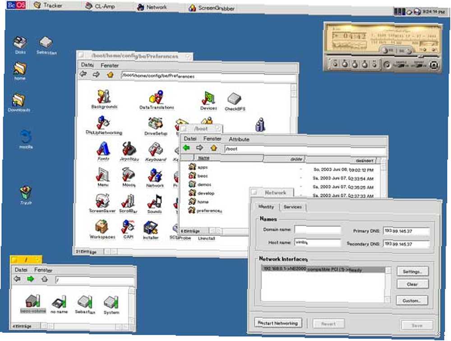
Task: Open the Disks desktop icon
Action: pos(20,45)
